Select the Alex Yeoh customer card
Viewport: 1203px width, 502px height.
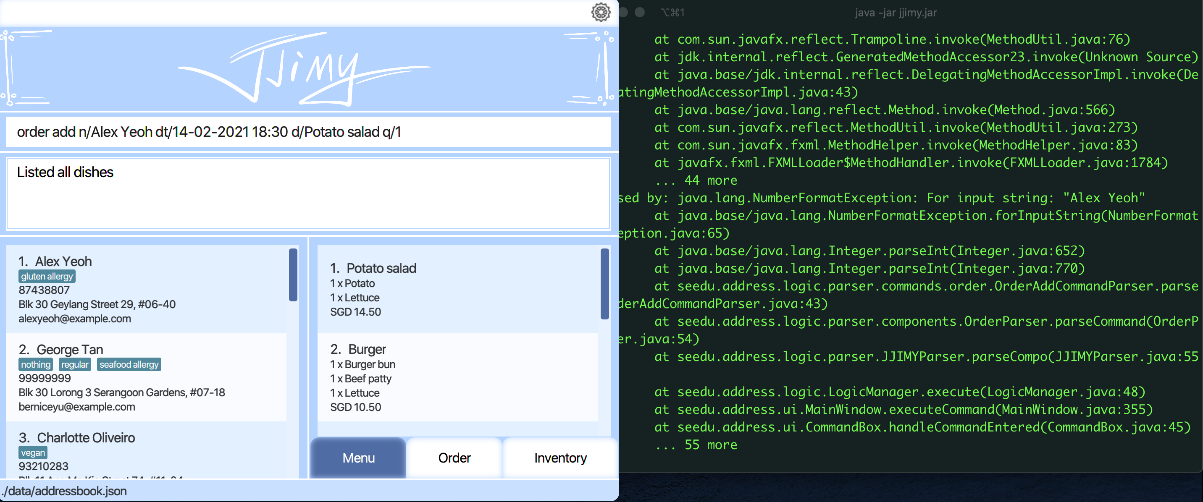146,289
